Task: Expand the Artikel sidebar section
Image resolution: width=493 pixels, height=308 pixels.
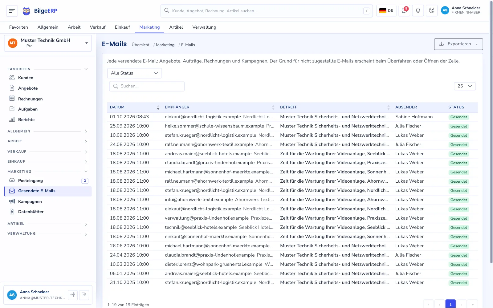Action: pyautogui.click(x=48, y=224)
